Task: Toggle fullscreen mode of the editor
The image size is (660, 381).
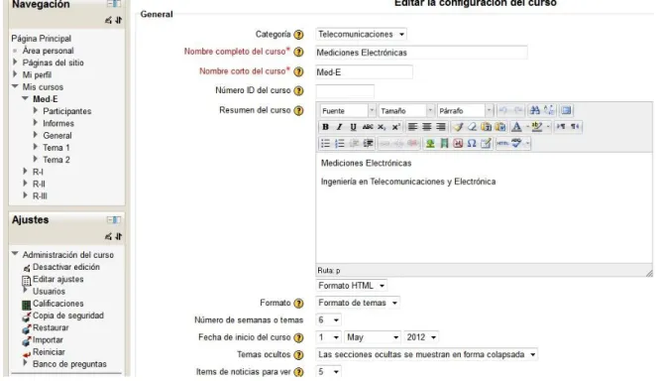Action: click(566, 110)
